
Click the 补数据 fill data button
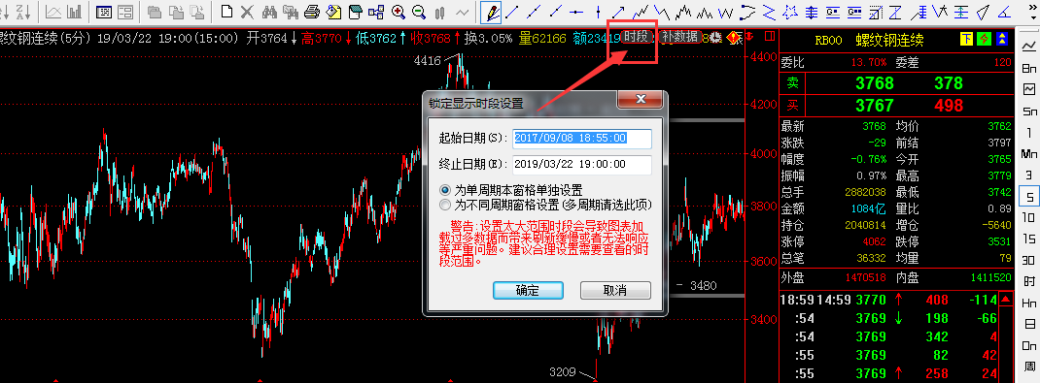click(679, 37)
